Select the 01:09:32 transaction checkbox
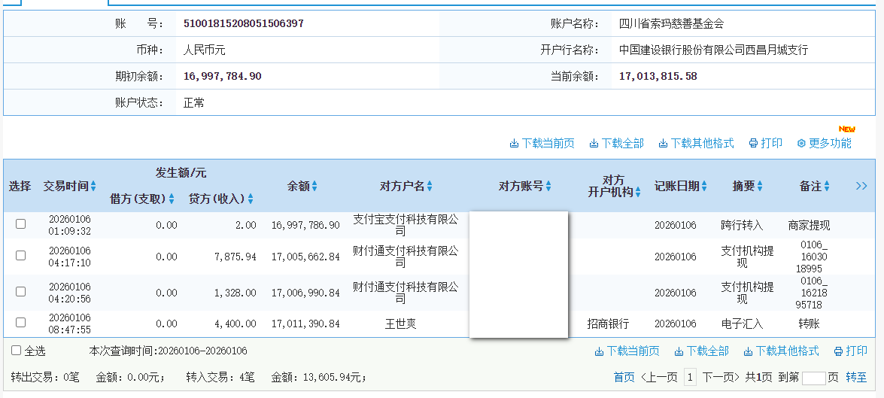 click(21, 224)
